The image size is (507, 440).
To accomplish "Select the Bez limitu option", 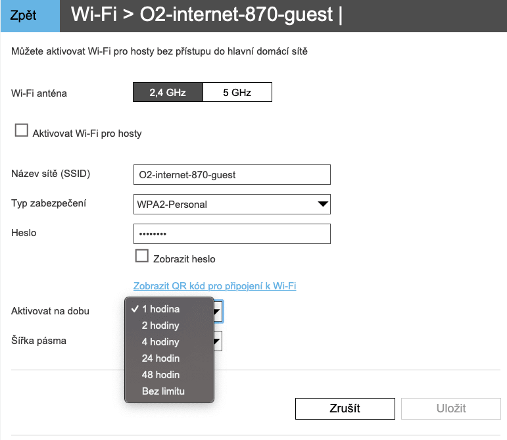I will [163, 391].
